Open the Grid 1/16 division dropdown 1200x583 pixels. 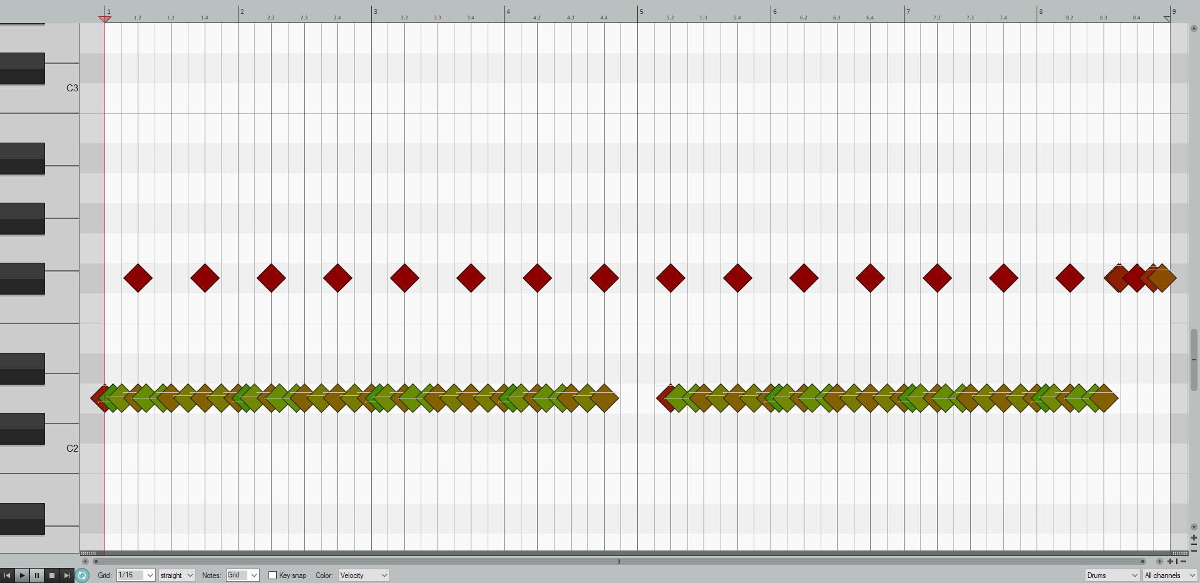135,575
